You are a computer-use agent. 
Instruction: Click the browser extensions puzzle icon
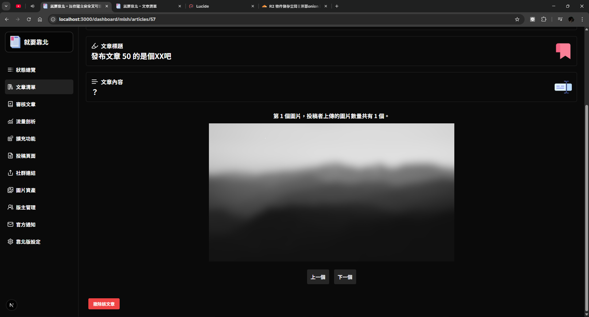pyautogui.click(x=544, y=19)
